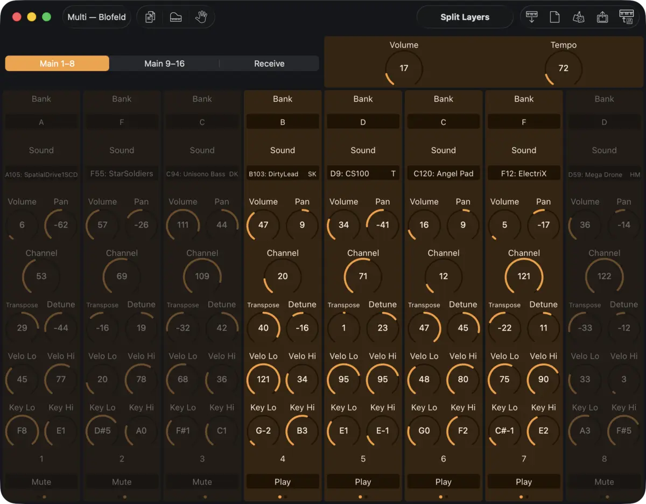Click part 8 Channel knob showing 122
The image size is (646, 504).
click(x=604, y=276)
